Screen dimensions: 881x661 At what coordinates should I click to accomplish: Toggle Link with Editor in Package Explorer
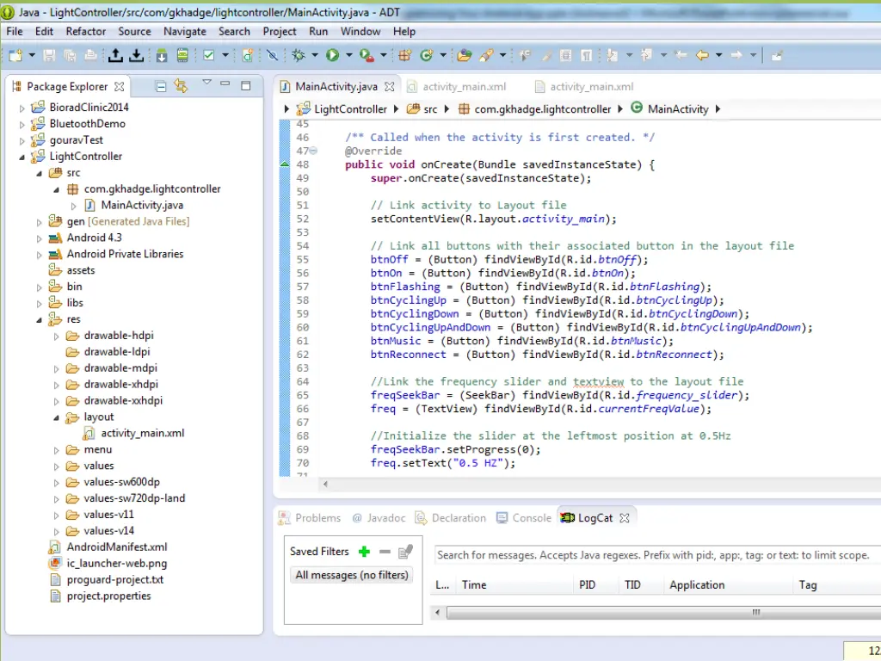click(181, 86)
